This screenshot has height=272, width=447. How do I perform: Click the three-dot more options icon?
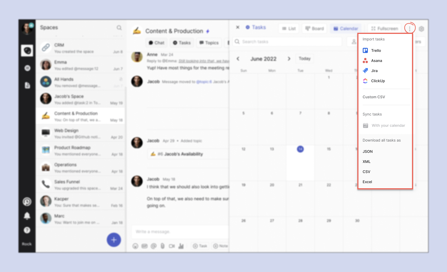(x=410, y=28)
